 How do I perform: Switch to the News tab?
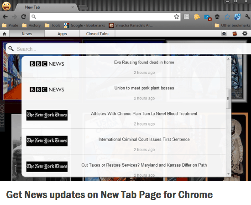point(27,34)
